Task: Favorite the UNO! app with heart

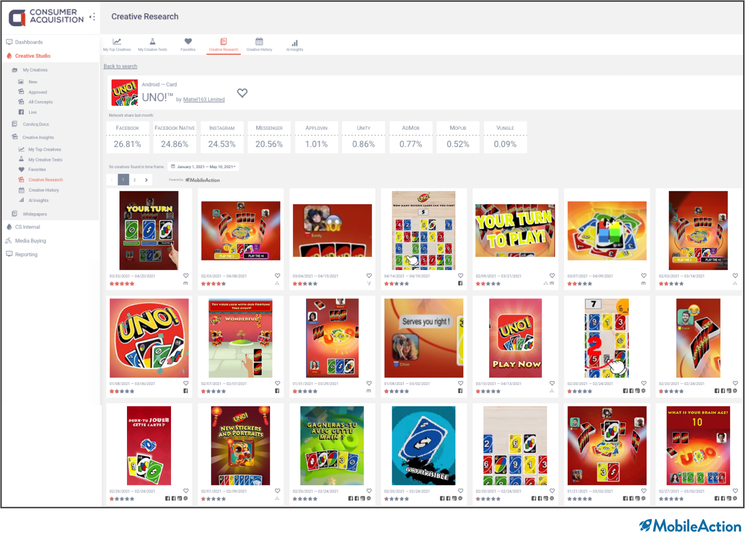Action: (242, 93)
